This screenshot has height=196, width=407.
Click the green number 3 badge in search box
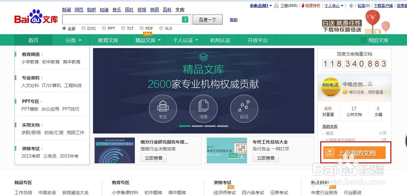185,20
